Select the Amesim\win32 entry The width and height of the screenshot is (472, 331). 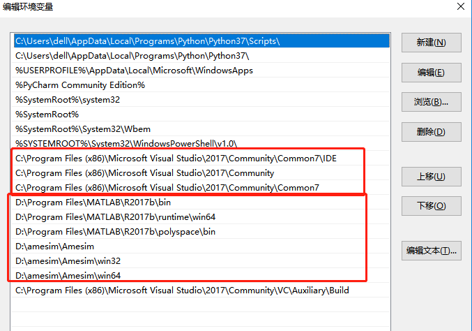[x=201, y=260]
